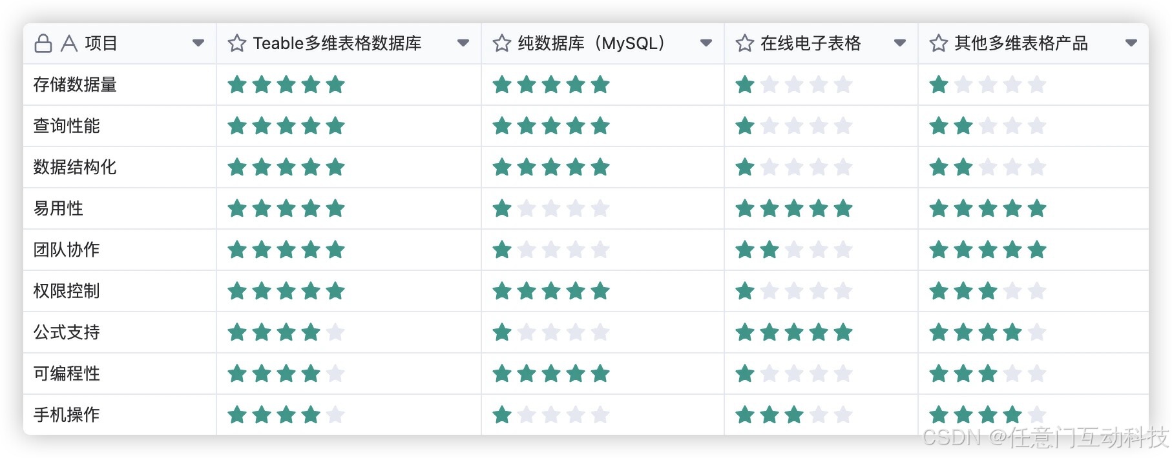Click star icon of 其他多维表格产品 column header
The image size is (1172, 458).
click(x=939, y=43)
